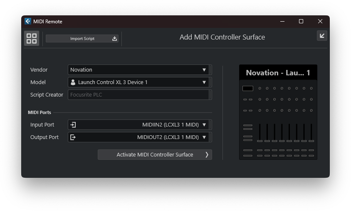351x211 pixels.
Task: Click the Novation Launch Control surface thumbnail
Action: [x=278, y=112]
